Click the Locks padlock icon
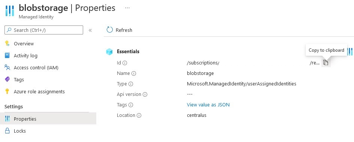354x142 pixels. point(7,131)
